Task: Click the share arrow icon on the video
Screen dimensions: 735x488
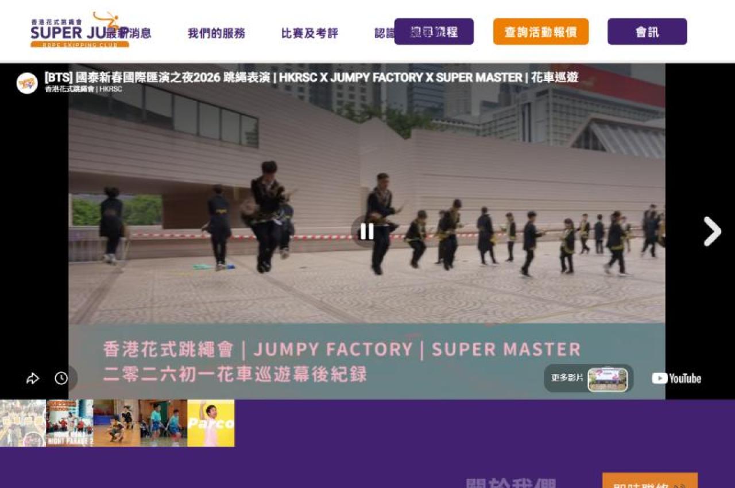Action: click(33, 378)
